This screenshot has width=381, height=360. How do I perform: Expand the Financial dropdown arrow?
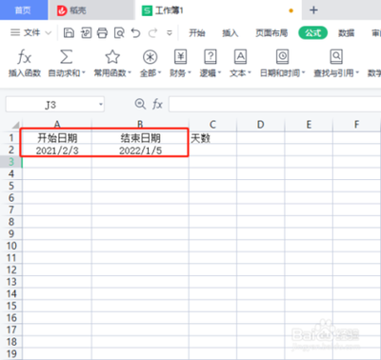(x=190, y=73)
